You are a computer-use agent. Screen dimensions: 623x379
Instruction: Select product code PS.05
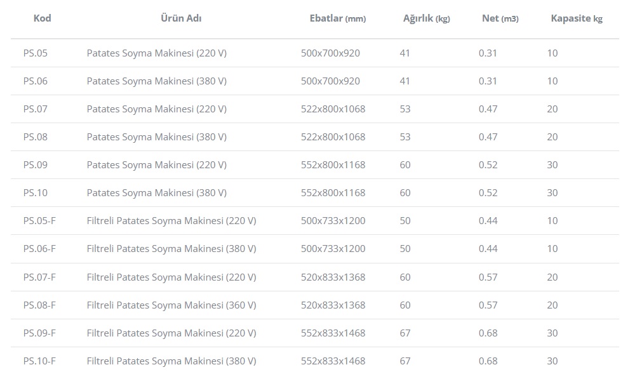click(36, 53)
